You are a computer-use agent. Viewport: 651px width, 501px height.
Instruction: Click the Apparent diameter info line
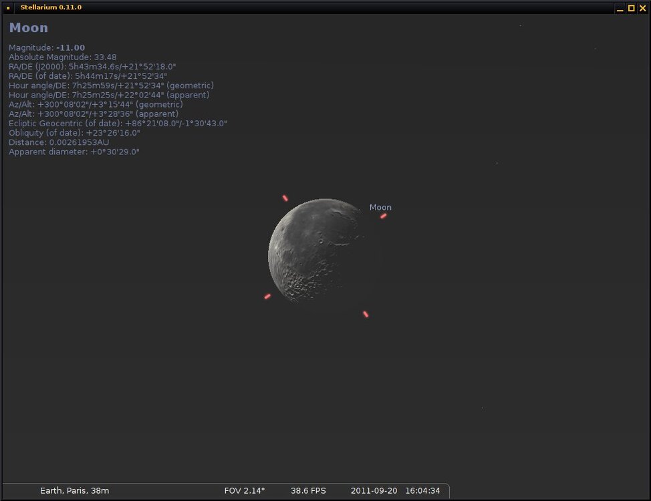pos(74,152)
